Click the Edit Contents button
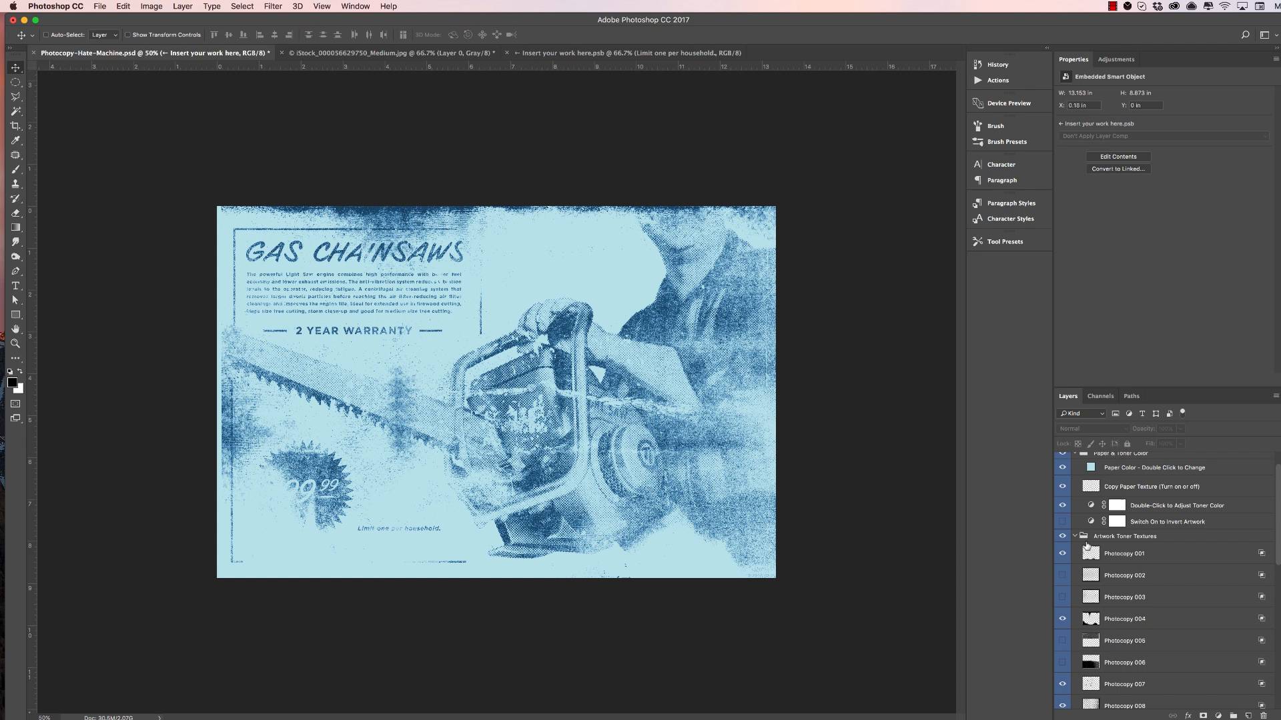 tap(1118, 157)
